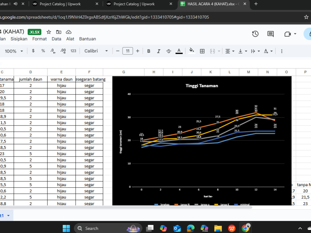Select column G header
311x233 pixels.
[x=123, y=72]
